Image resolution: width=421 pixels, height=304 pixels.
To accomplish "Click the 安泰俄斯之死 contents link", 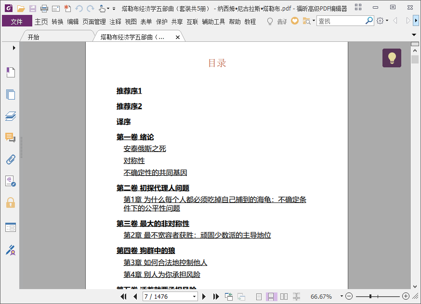I will (145, 149).
